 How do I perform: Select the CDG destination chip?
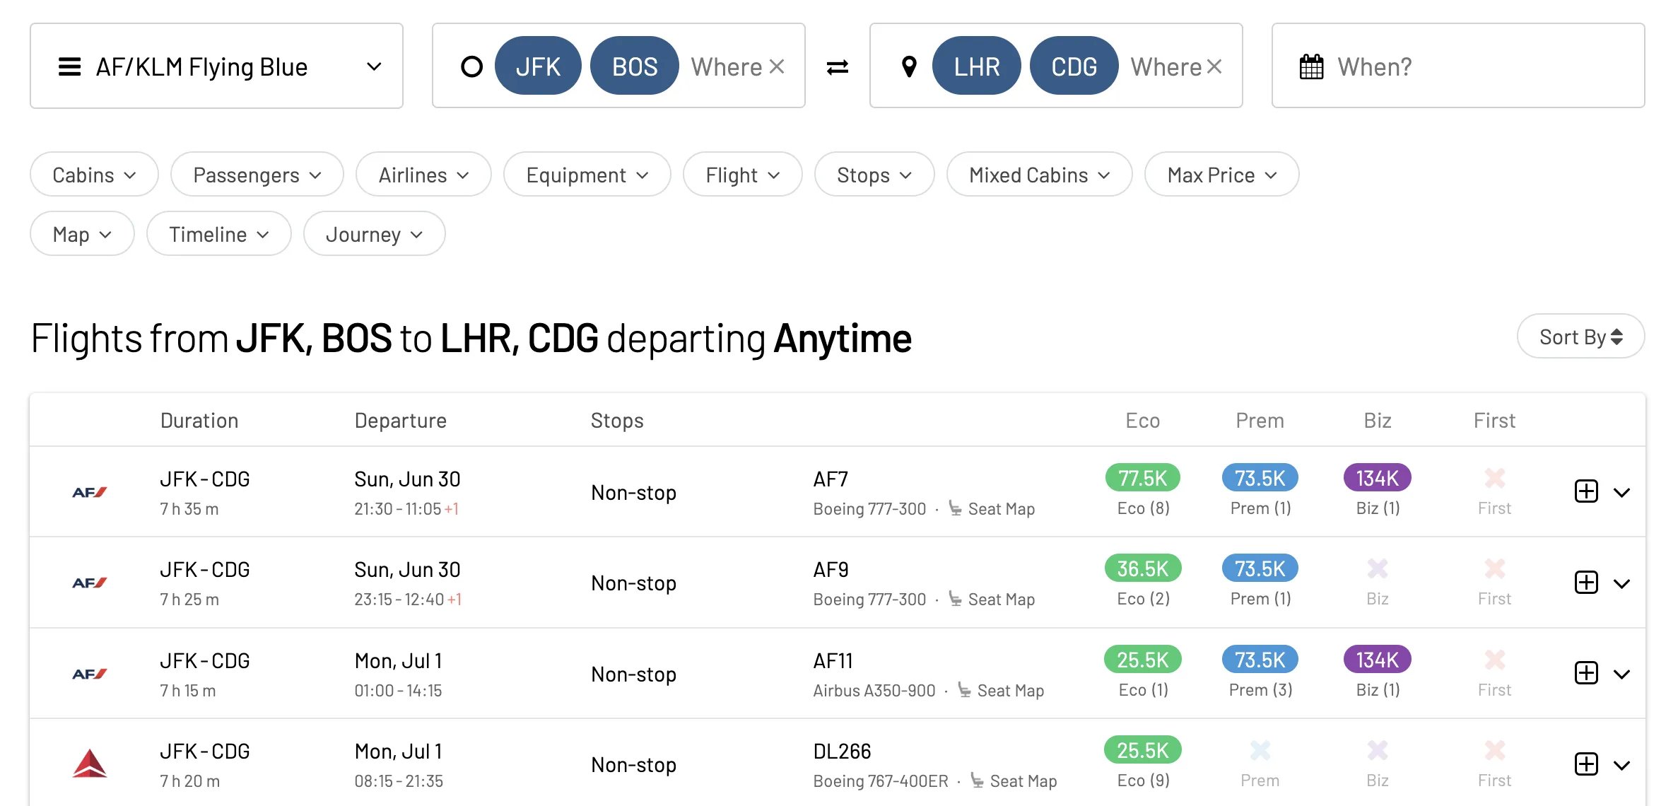[x=1074, y=66]
